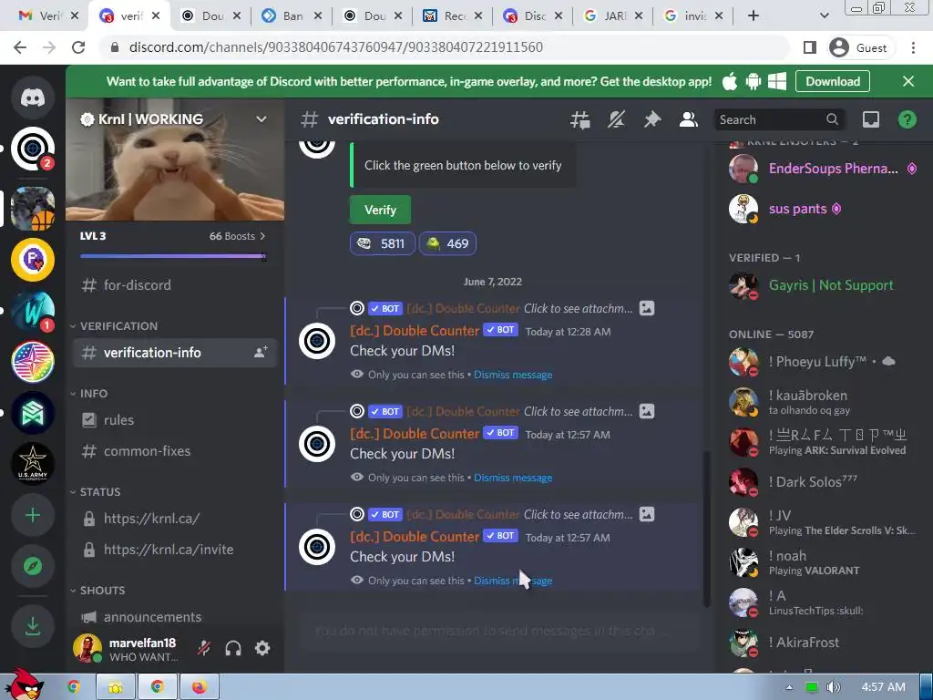The image size is (933, 700).
Task: Open Chrome three-dot menu
Action: coord(913,47)
